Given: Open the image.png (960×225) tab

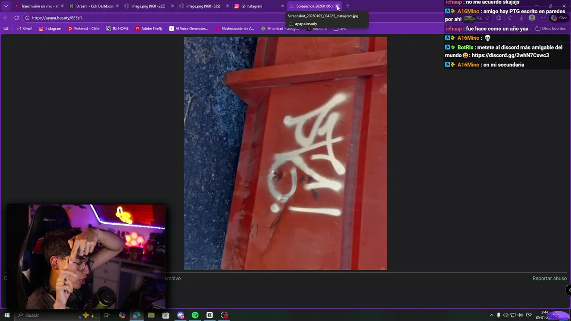Looking at the screenshot, I should 148,6.
